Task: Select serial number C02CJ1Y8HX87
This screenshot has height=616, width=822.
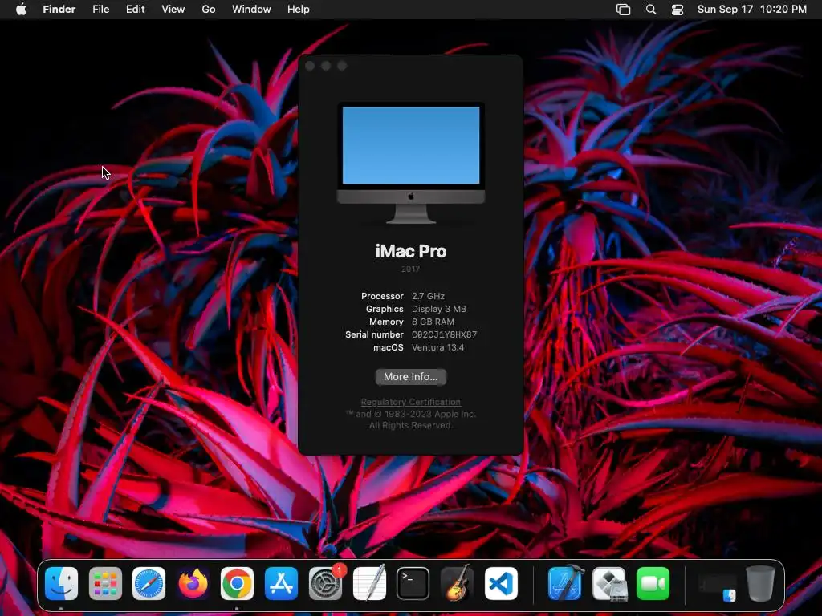Action: tap(444, 334)
